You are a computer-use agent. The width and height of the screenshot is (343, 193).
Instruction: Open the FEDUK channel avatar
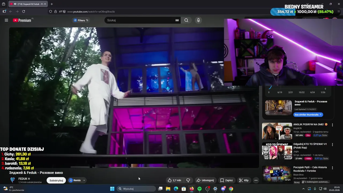coord(13,180)
